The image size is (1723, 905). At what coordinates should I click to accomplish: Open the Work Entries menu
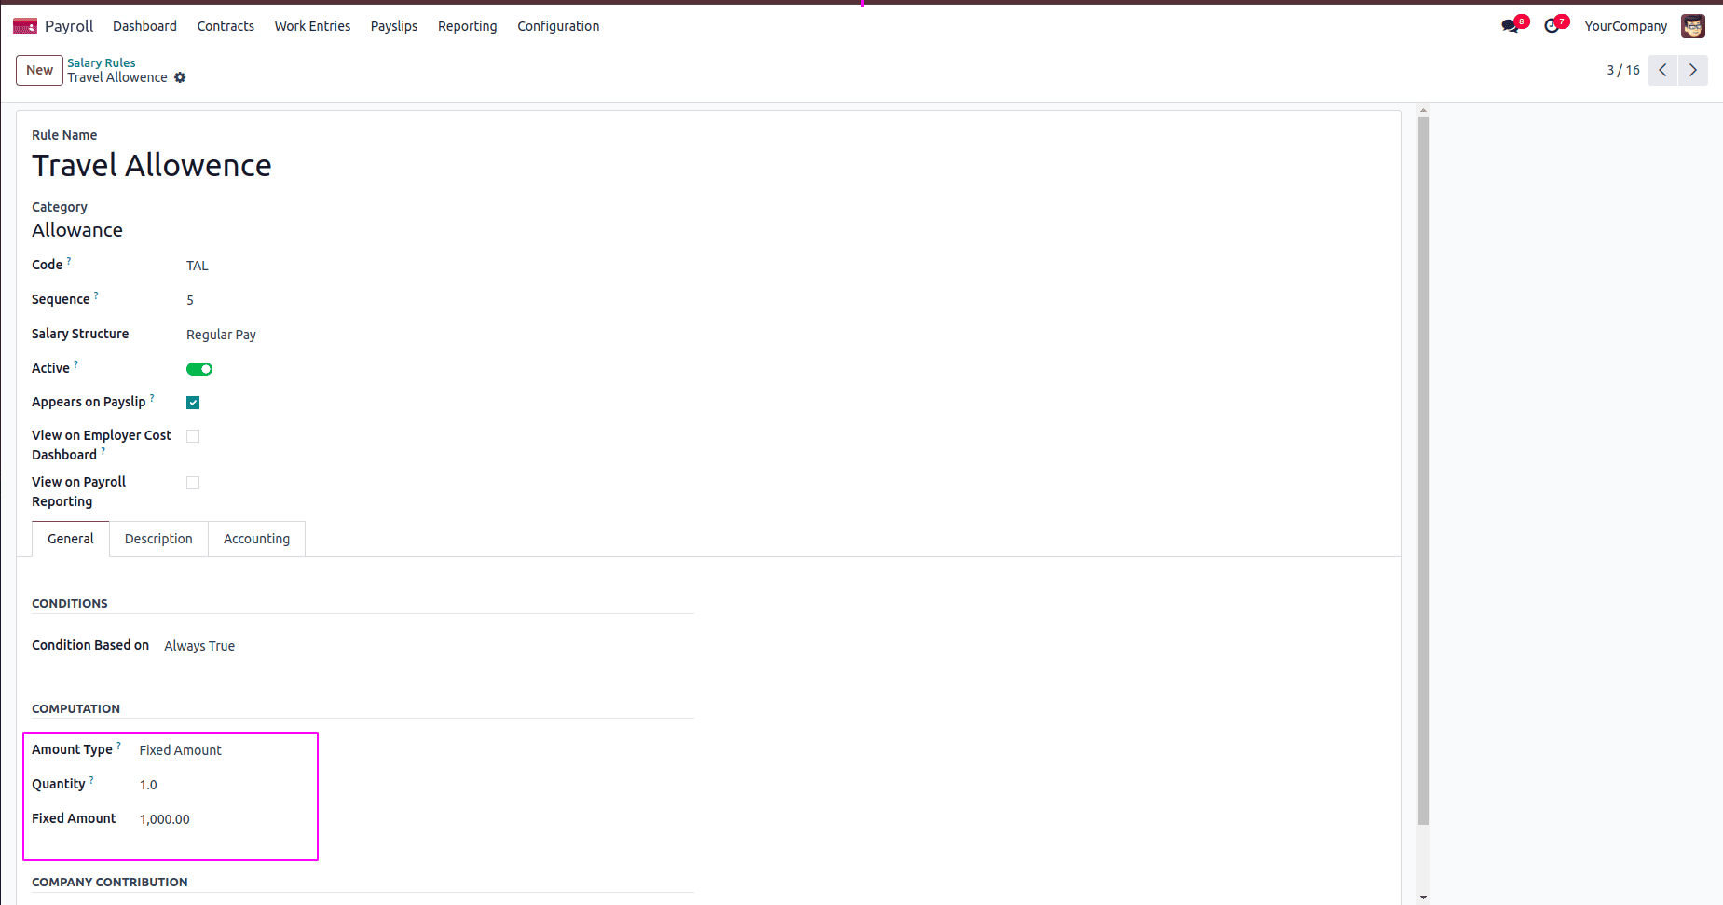pos(312,26)
